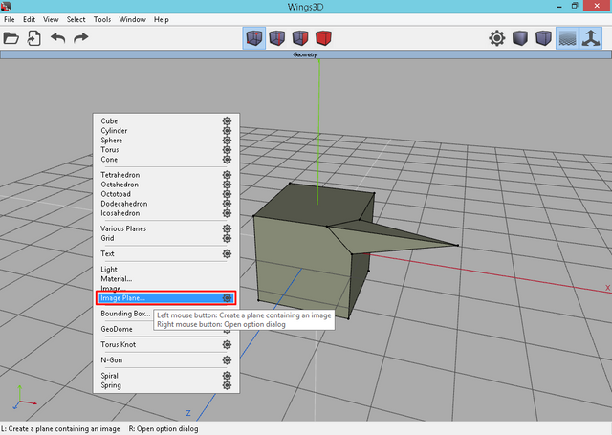The width and height of the screenshot is (612, 435).
Task: Click the Redo arrow icon
Action: [81, 38]
